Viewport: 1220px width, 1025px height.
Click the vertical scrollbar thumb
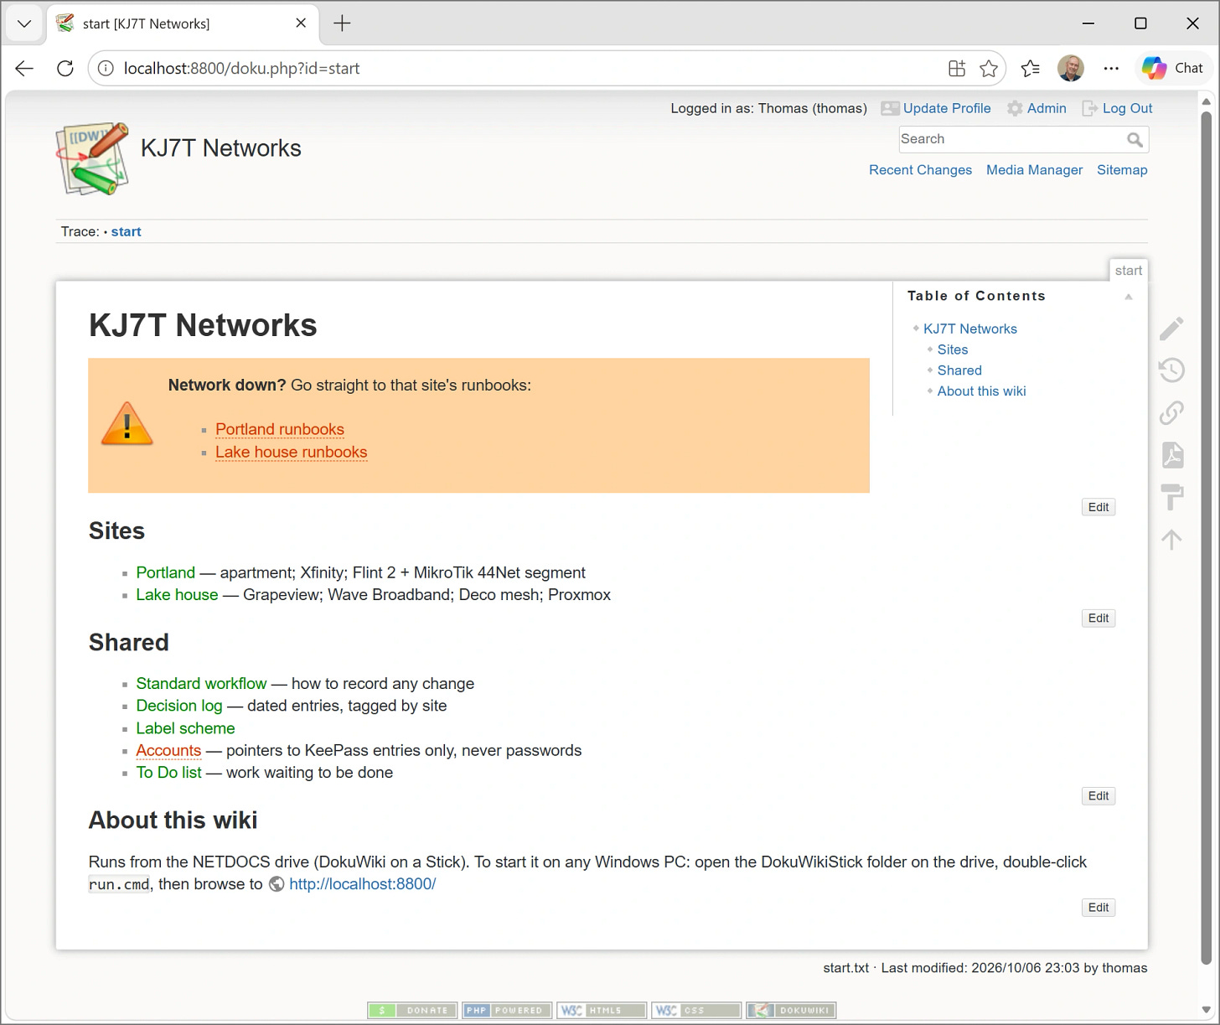pyautogui.click(x=1207, y=536)
